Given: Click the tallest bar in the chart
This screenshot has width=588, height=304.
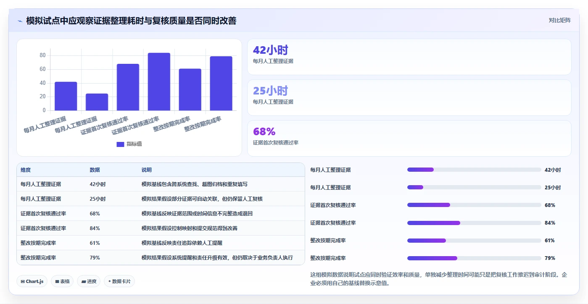Looking at the screenshot, I should [159, 82].
